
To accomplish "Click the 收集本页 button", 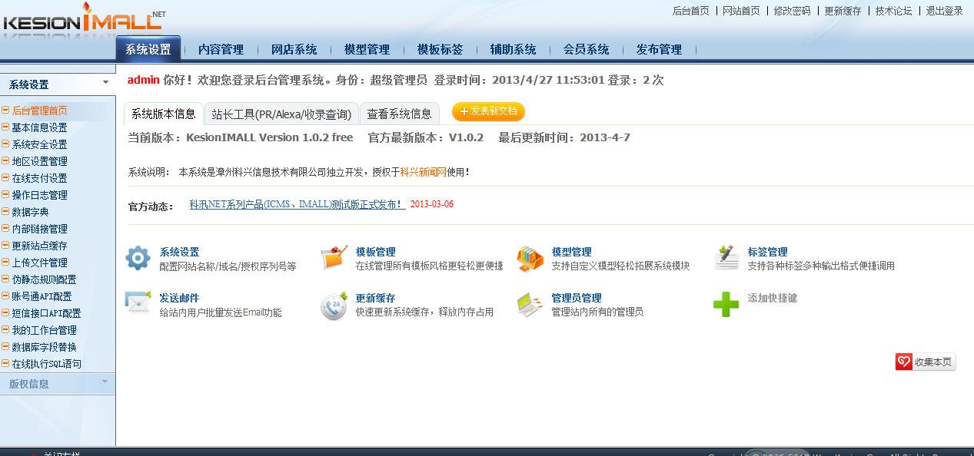I will point(926,362).
